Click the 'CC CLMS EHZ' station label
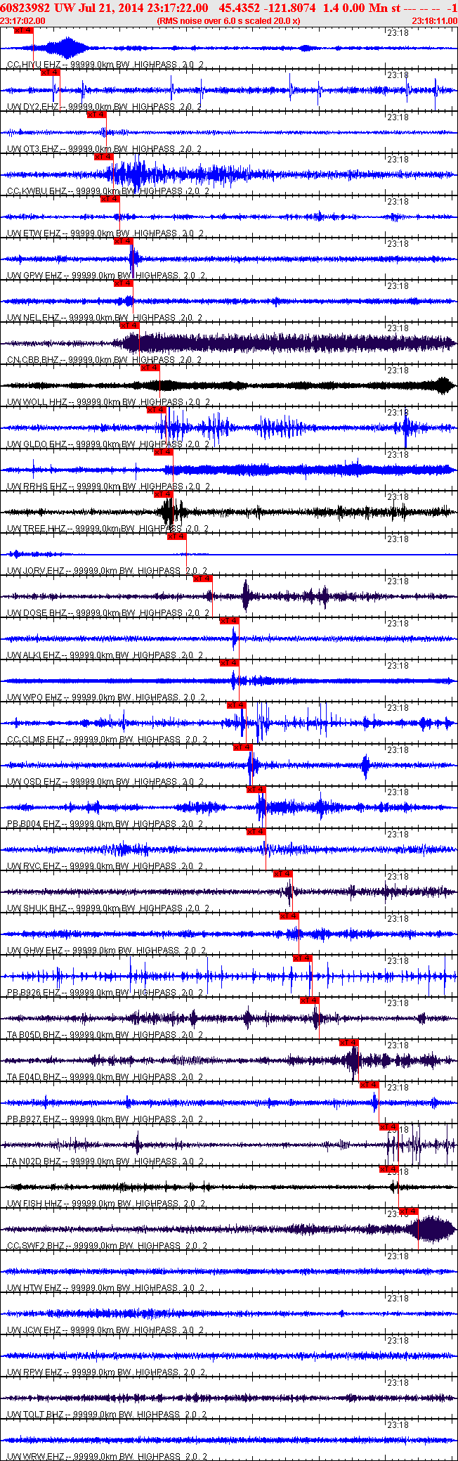Viewport: 458px width, 1461px height. coord(37,740)
